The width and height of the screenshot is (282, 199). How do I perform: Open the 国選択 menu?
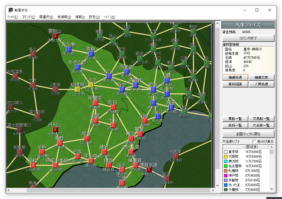coord(46,17)
